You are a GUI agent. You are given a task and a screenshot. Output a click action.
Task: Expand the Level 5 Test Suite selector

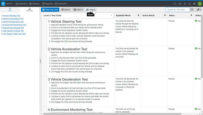coord(78,15)
